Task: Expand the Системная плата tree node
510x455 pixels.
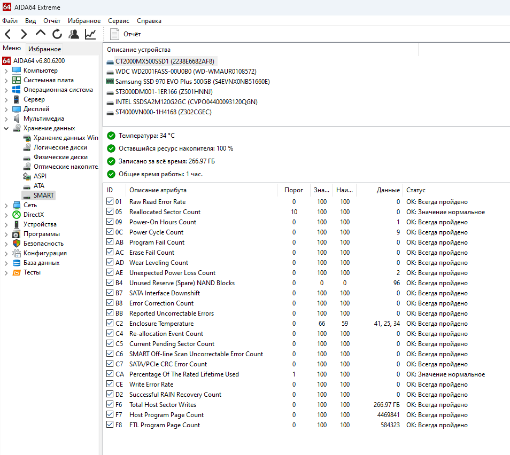Action: pyautogui.click(x=6, y=80)
